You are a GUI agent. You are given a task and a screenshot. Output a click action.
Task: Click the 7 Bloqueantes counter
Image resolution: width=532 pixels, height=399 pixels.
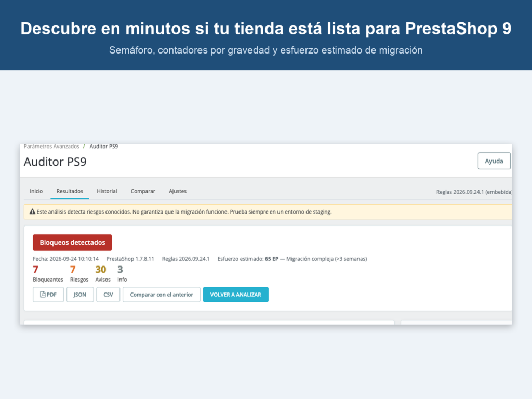pos(48,274)
